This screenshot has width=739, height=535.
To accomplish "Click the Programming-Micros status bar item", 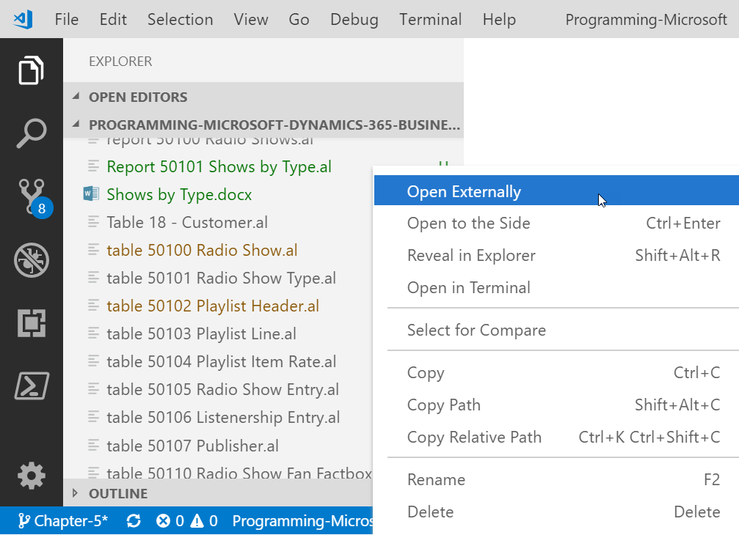I will (x=302, y=521).
